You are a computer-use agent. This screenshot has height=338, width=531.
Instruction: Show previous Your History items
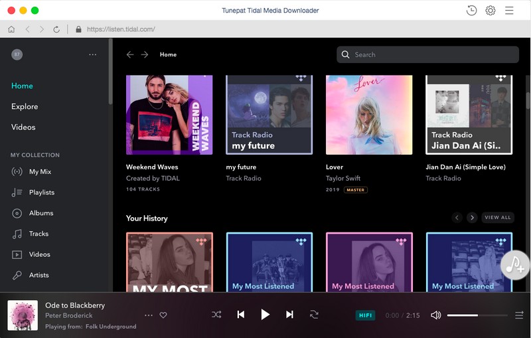pyautogui.click(x=457, y=217)
